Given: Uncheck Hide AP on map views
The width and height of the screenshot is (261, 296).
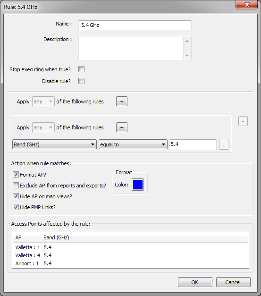Looking at the screenshot, I should [x=16, y=196].
